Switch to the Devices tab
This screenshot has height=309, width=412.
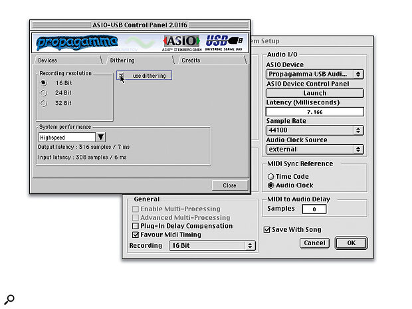(x=68, y=60)
